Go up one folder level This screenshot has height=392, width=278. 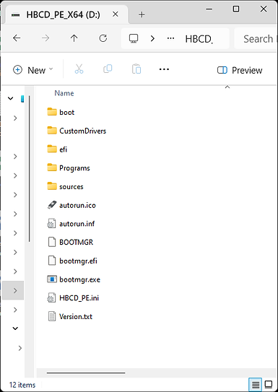click(74, 38)
